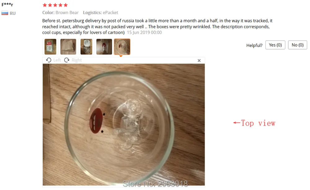Screen dimensions: 310x190
Task: Mark review helpful with Yes (0)
Action: coord(275,45)
